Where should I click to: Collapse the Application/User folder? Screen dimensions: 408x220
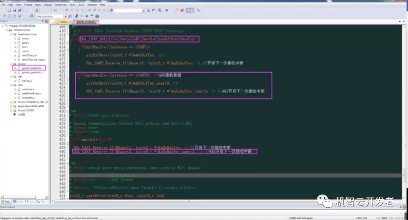tap(10, 34)
